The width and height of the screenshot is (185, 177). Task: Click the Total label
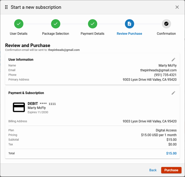11,153
